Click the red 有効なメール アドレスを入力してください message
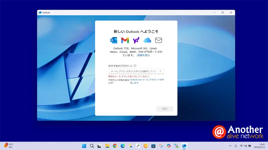This screenshot has height=150, width=268. click(x=129, y=76)
